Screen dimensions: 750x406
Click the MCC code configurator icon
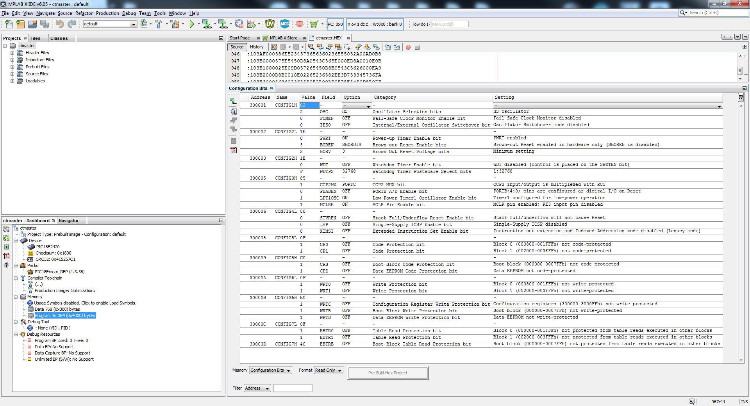284,24
